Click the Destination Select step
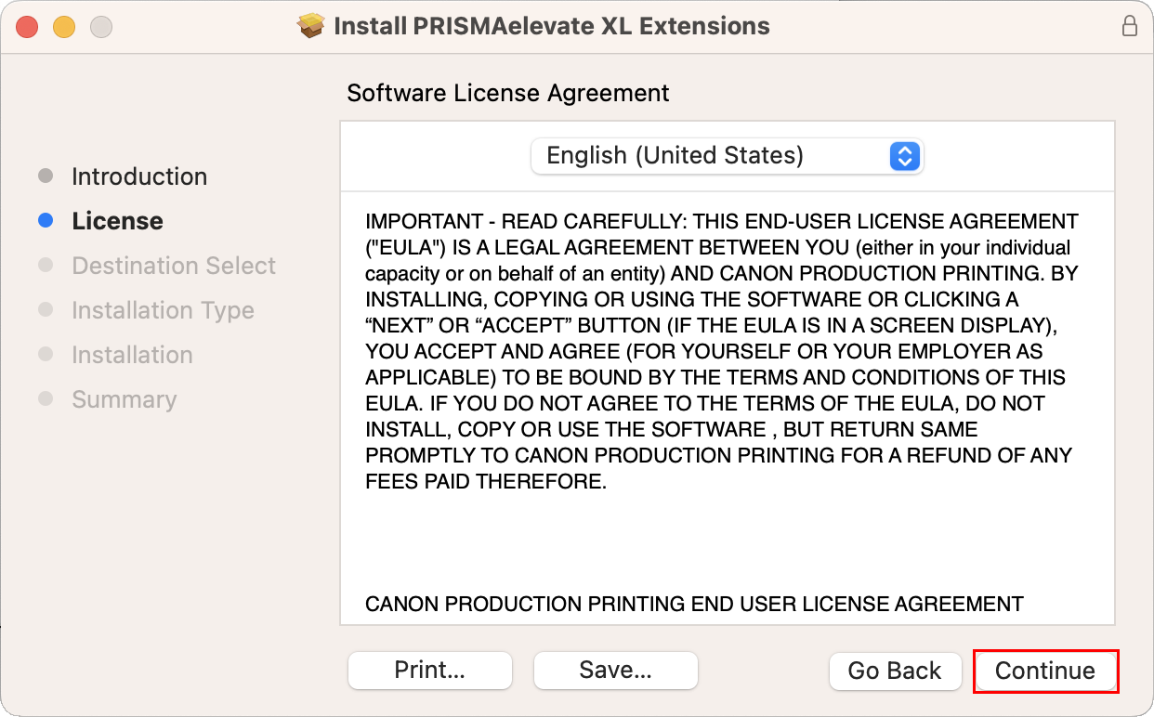1154x717 pixels. tap(174, 266)
